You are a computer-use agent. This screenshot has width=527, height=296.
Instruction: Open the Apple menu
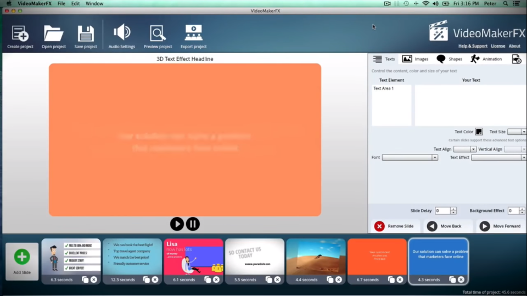9,3
